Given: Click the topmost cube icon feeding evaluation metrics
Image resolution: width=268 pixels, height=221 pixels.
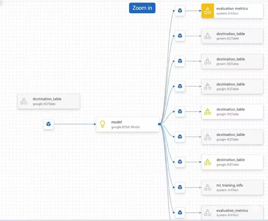Looking at the screenshot, I should pyautogui.click(x=180, y=11).
